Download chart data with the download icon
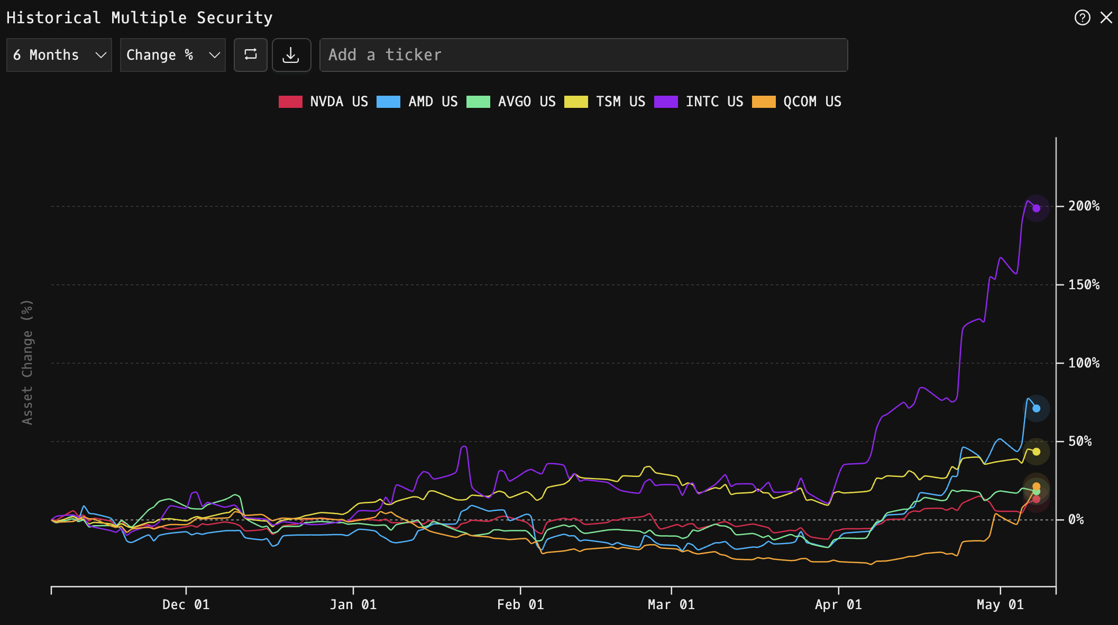1118x625 pixels. click(x=291, y=54)
